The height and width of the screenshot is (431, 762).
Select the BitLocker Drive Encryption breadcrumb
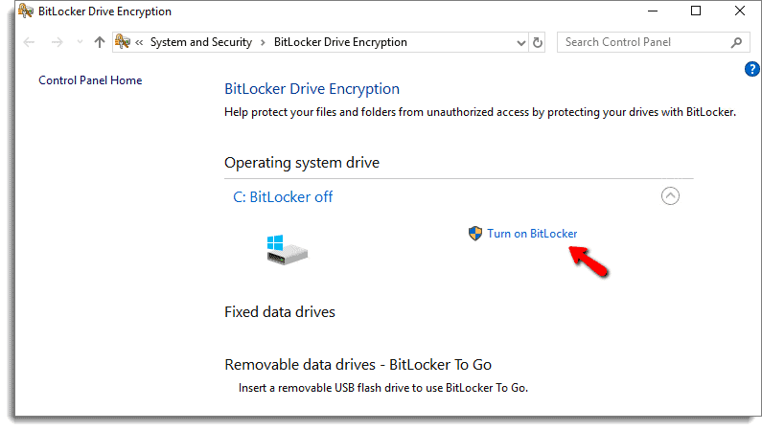(x=340, y=42)
